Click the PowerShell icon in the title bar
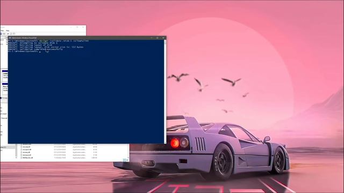The width and height of the screenshot is (344, 193). [10, 38]
